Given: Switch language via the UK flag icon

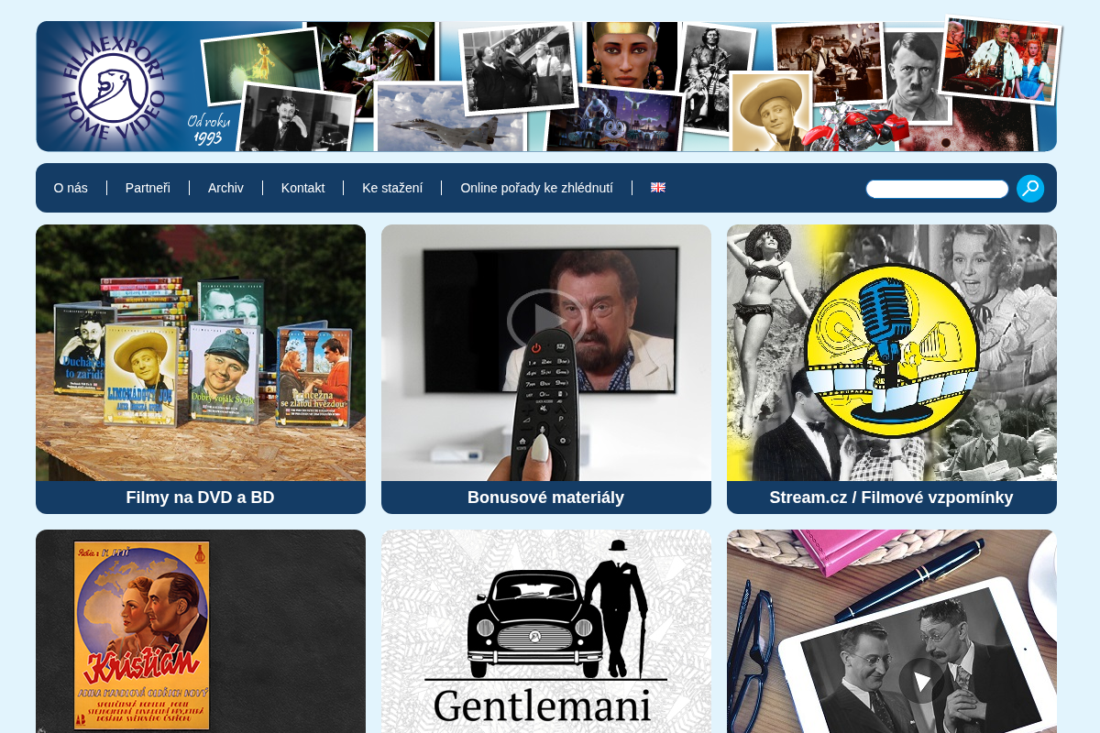Looking at the screenshot, I should click(x=658, y=187).
